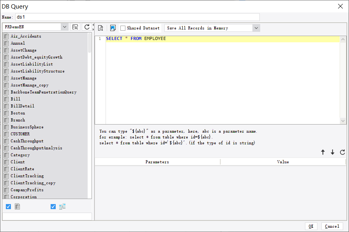
Task: Open the FRDemoEN connection dropdown
Action: click(x=65, y=27)
